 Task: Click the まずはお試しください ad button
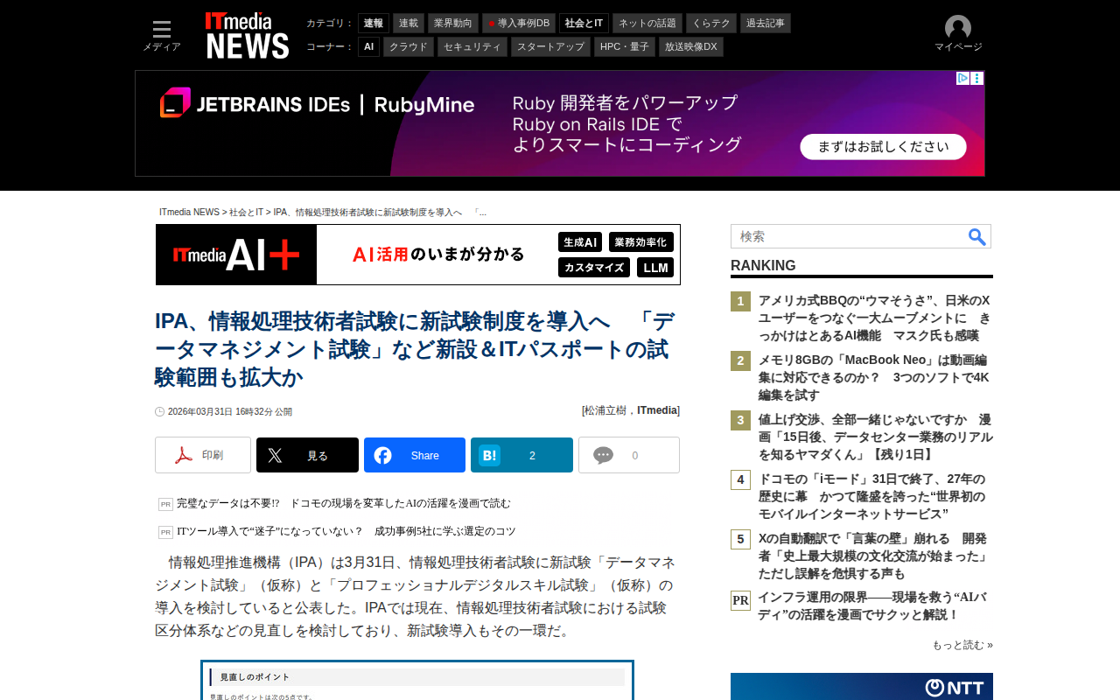883,147
